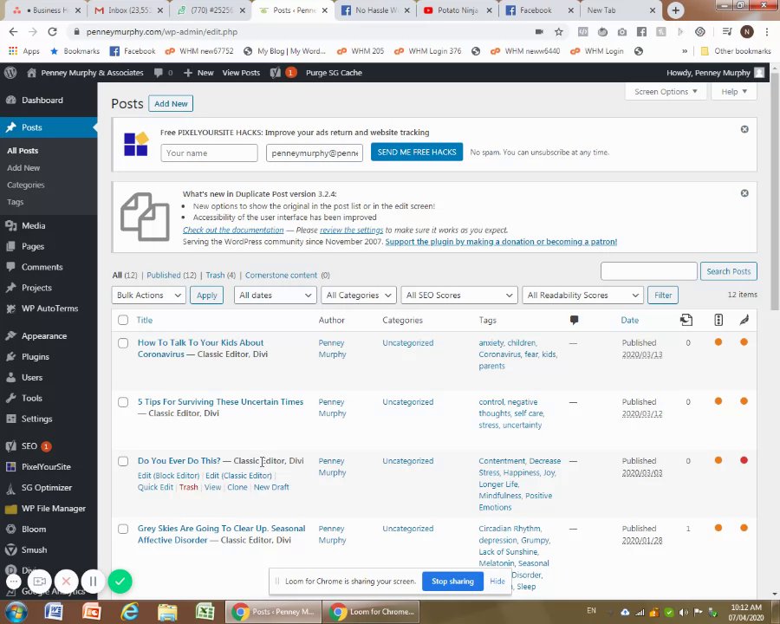Expand the All Categories dropdown
This screenshot has width=780, height=624.
click(359, 295)
